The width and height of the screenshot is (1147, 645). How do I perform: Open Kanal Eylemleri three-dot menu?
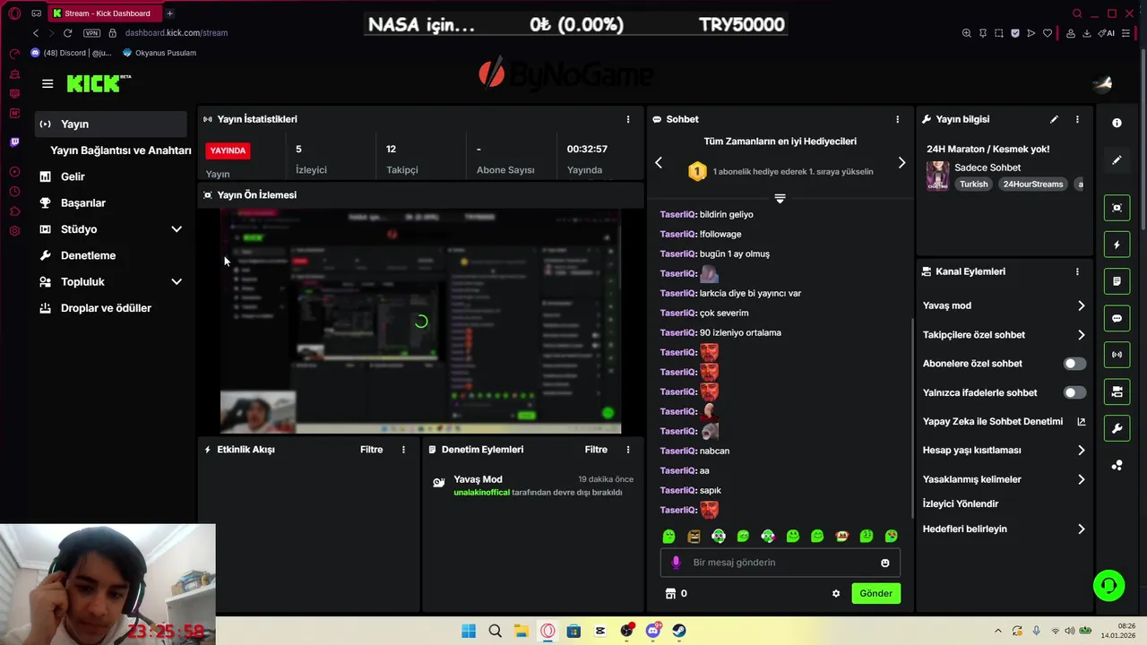tap(1077, 271)
